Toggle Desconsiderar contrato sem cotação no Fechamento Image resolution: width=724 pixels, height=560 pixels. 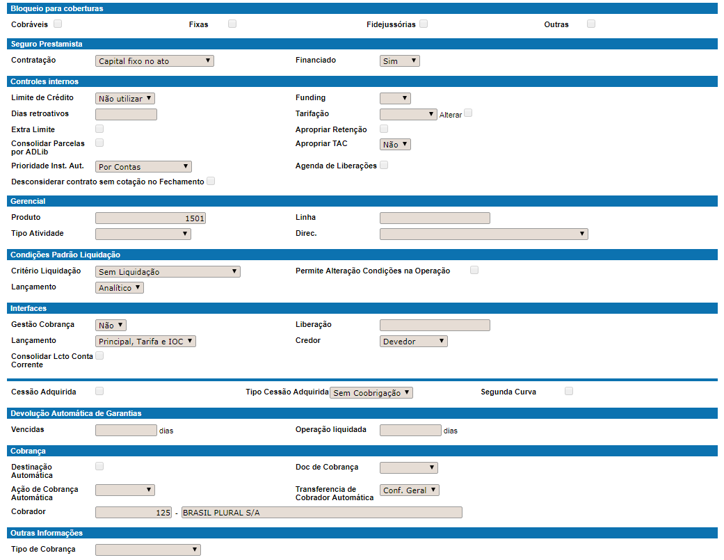211,181
